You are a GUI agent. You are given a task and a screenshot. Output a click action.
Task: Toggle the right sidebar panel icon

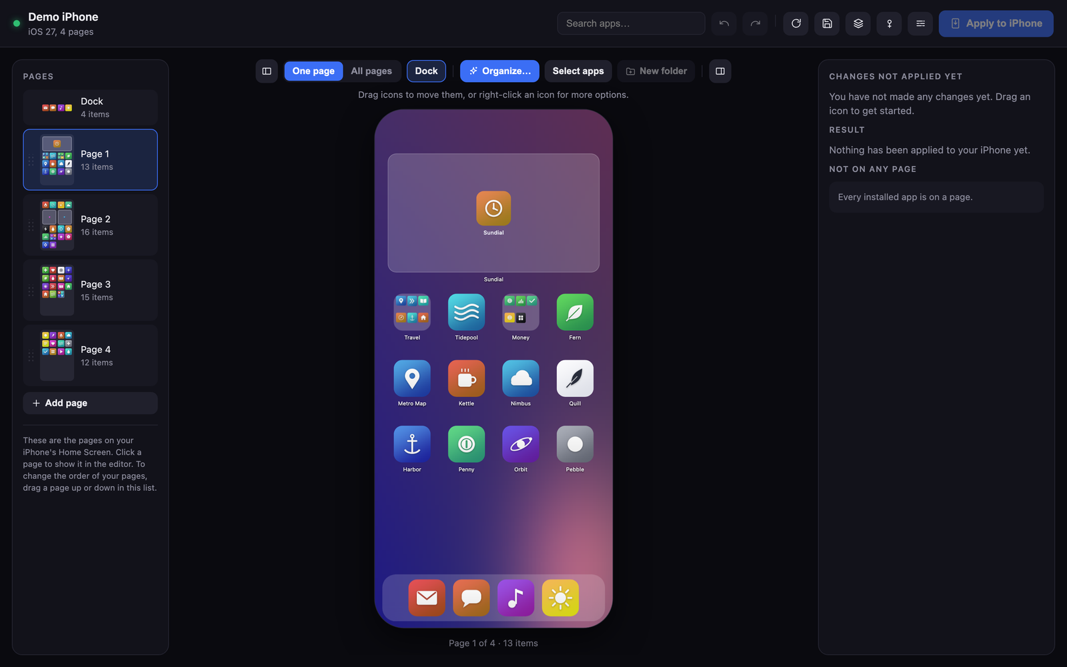click(x=720, y=71)
